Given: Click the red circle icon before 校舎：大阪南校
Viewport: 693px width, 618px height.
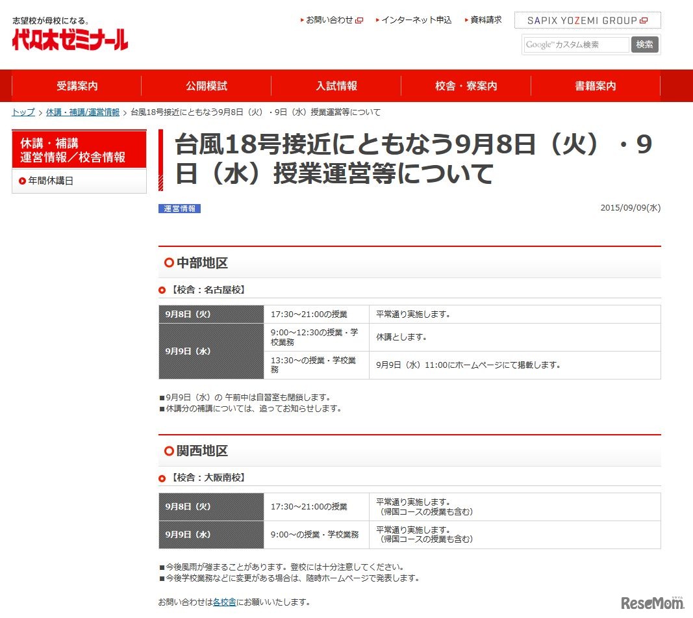Looking at the screenshot, I should click(x=162, y=477).
